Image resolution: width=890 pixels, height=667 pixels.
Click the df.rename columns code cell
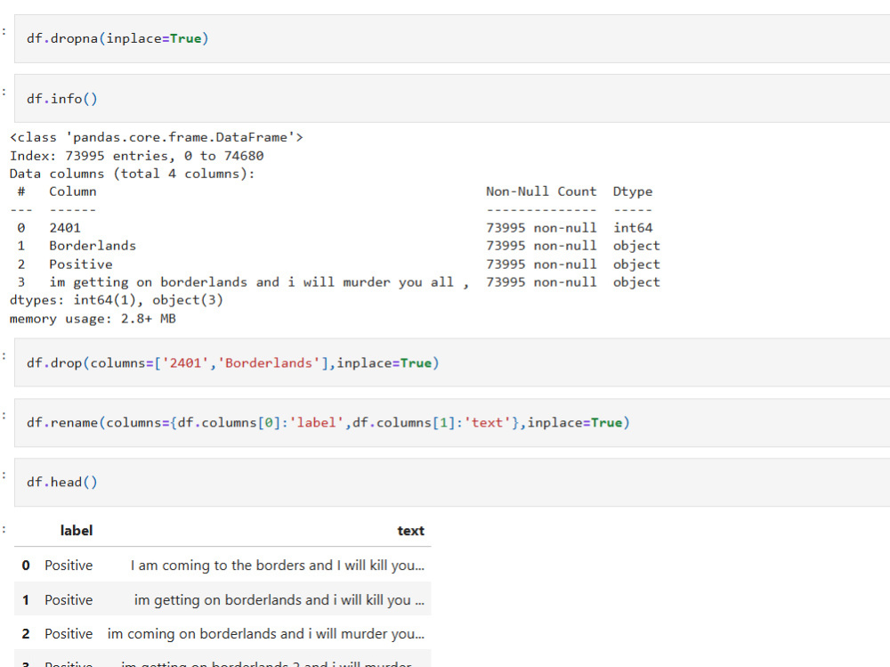(x=452, y=423)
